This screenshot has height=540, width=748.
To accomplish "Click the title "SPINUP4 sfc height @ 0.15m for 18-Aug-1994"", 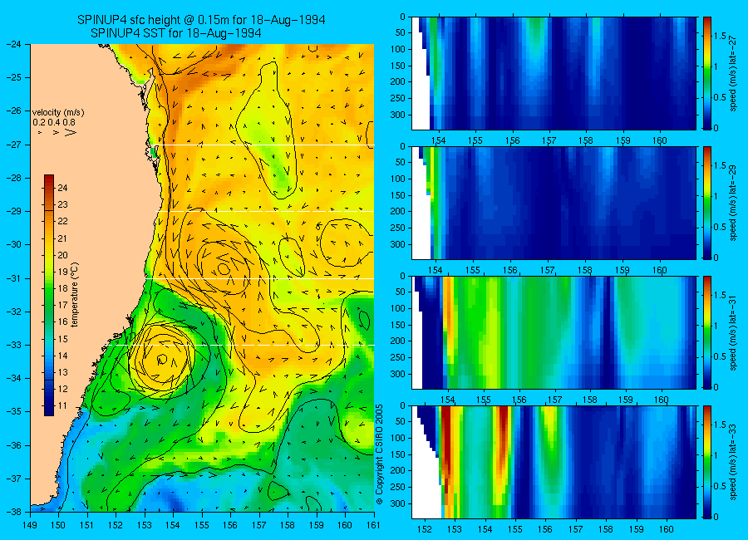I will point(201,21).
